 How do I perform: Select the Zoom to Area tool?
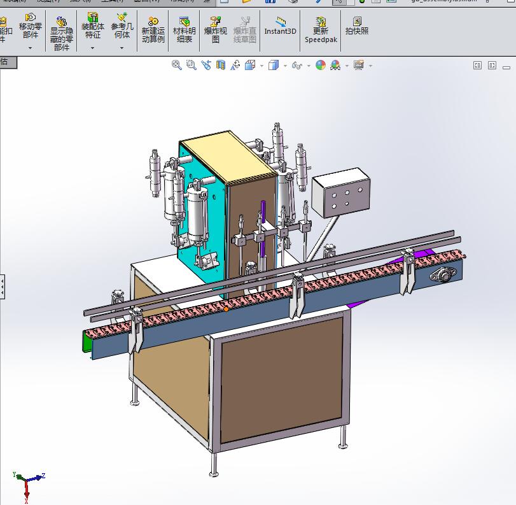(191, 65)
